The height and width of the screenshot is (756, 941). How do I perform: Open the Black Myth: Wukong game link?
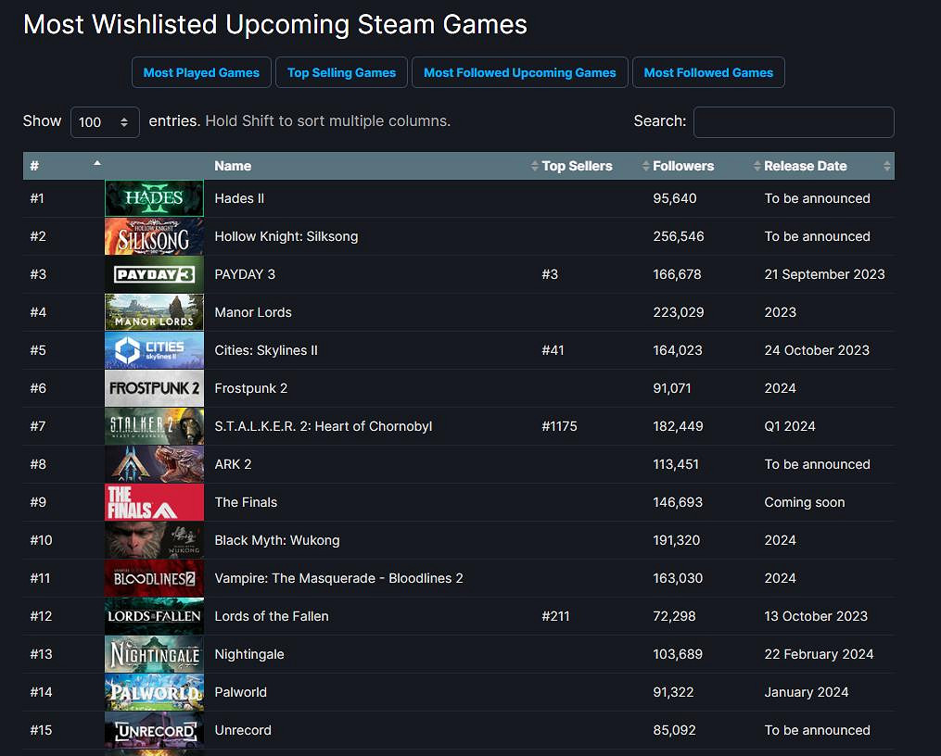(x=277, y=540)
